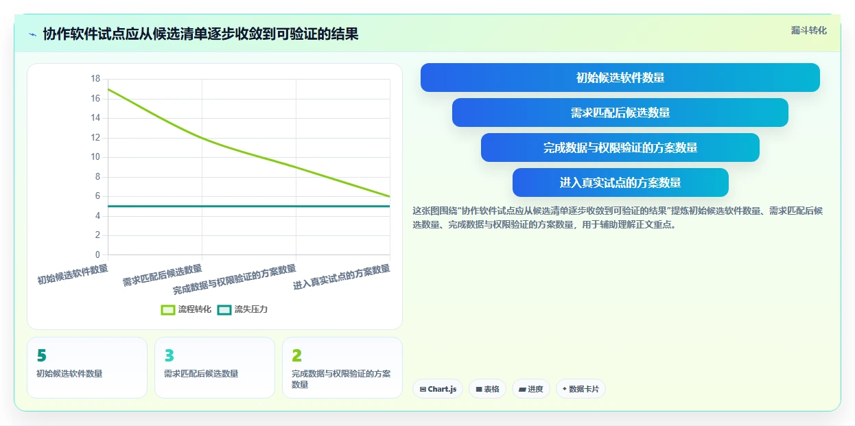The image size is (855, 426).
Task: Click the teal 流失压力 legend swatch
Action: 224,309
